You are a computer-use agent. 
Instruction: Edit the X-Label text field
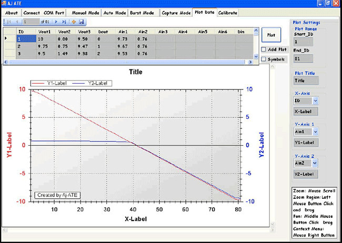pos(306,112)
